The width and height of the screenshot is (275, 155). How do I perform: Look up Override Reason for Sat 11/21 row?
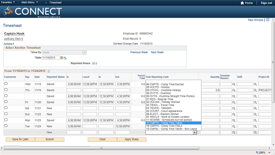click(x=234, y=108)
